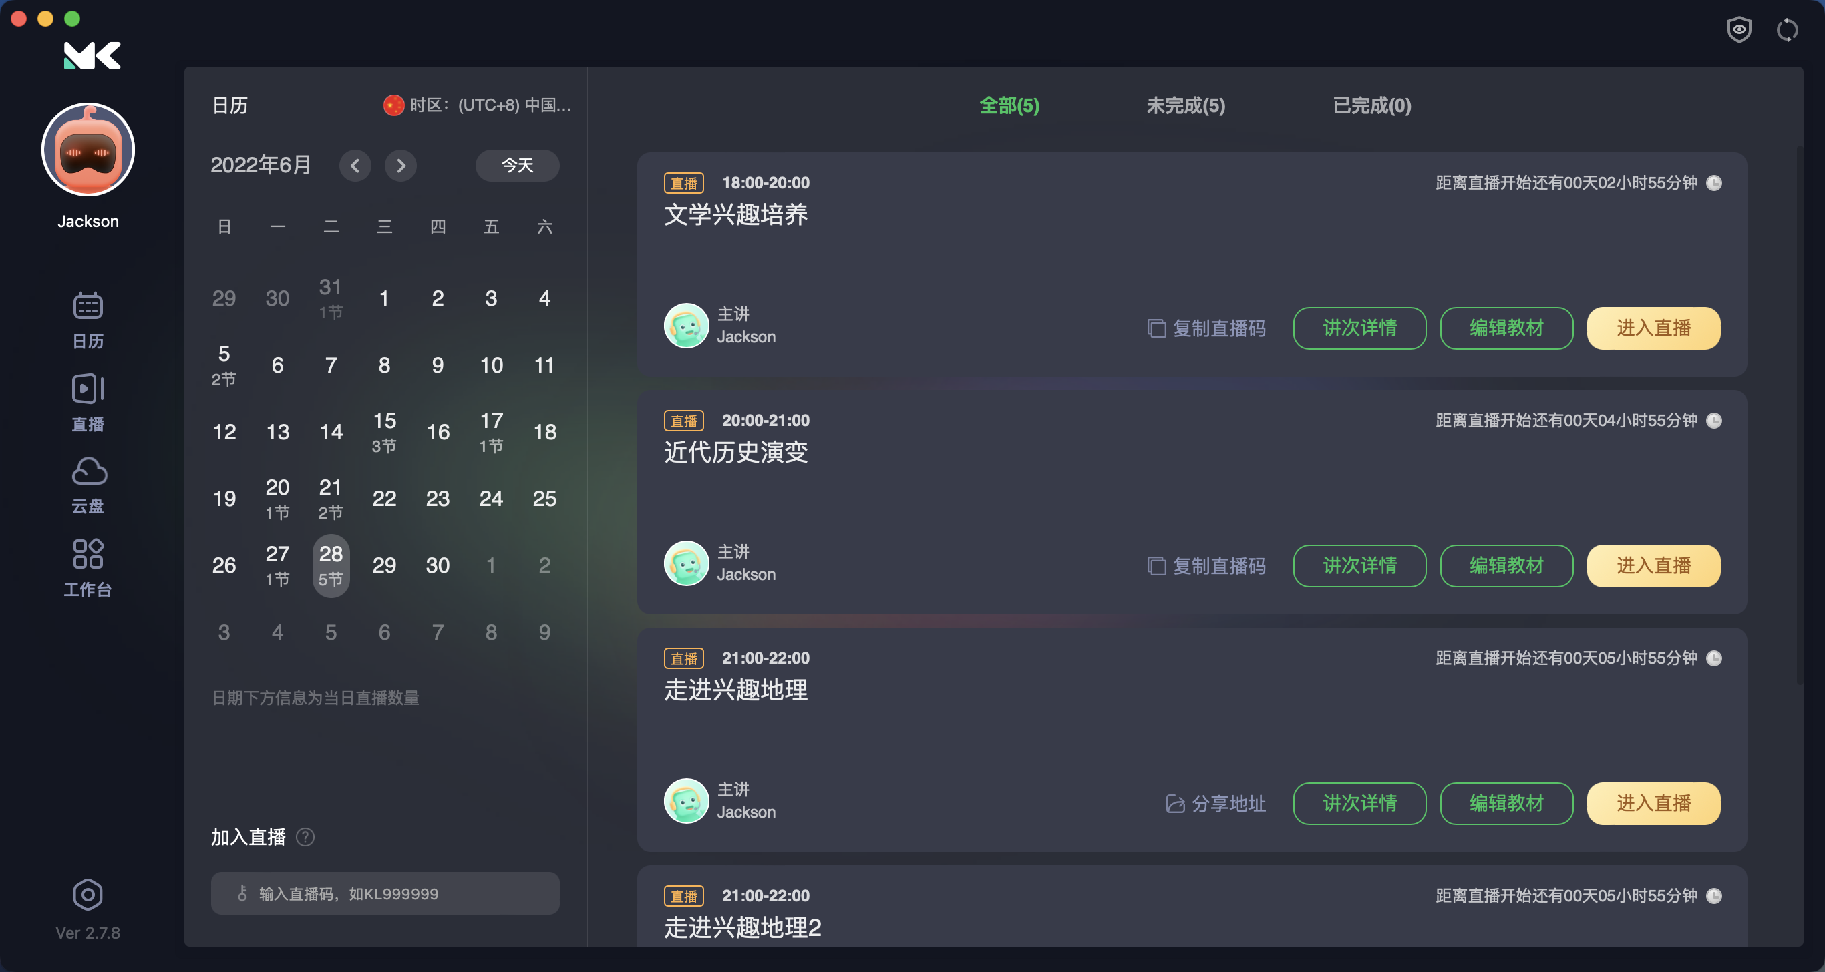The width and height of the screenshot is (1825, 972).
Task: Click the 今天 button
Action: point(517,166)
